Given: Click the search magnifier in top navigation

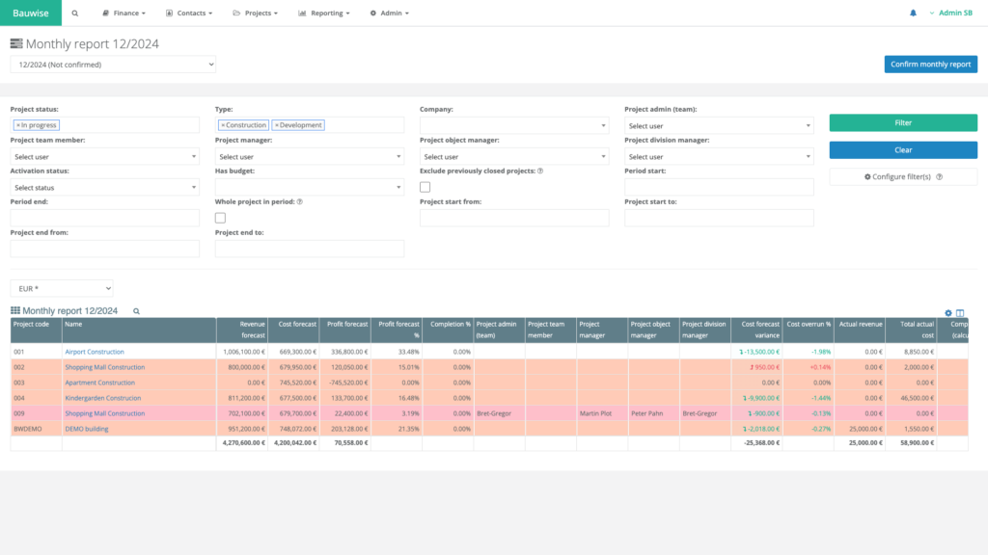Looking at the screenshot, I should point(75,13).
